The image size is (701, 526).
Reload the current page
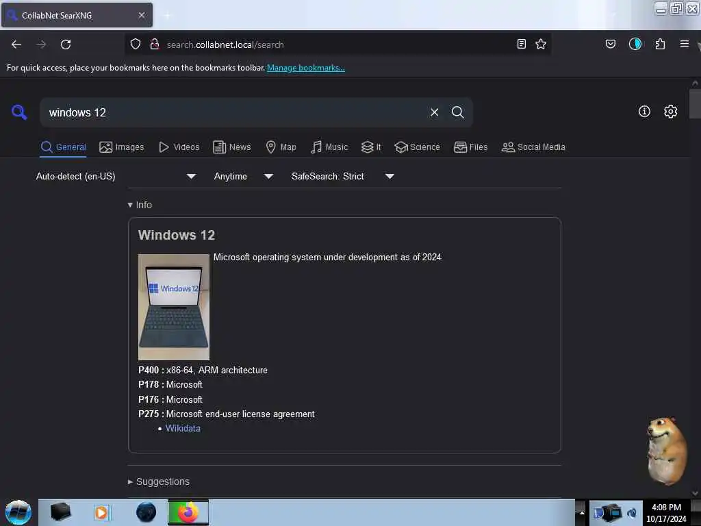[x=66, y=45]
